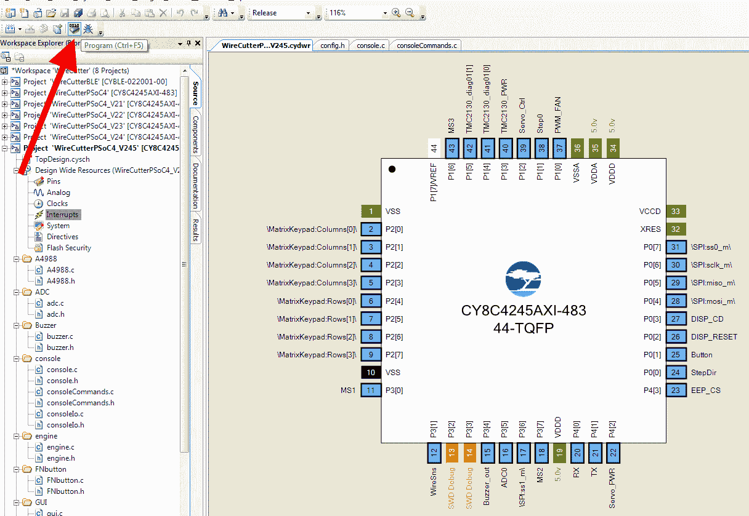Screen dimensions: 749x516
Task: Expand project 'WireCutterBLE'
Action: (x=6, y=82)
